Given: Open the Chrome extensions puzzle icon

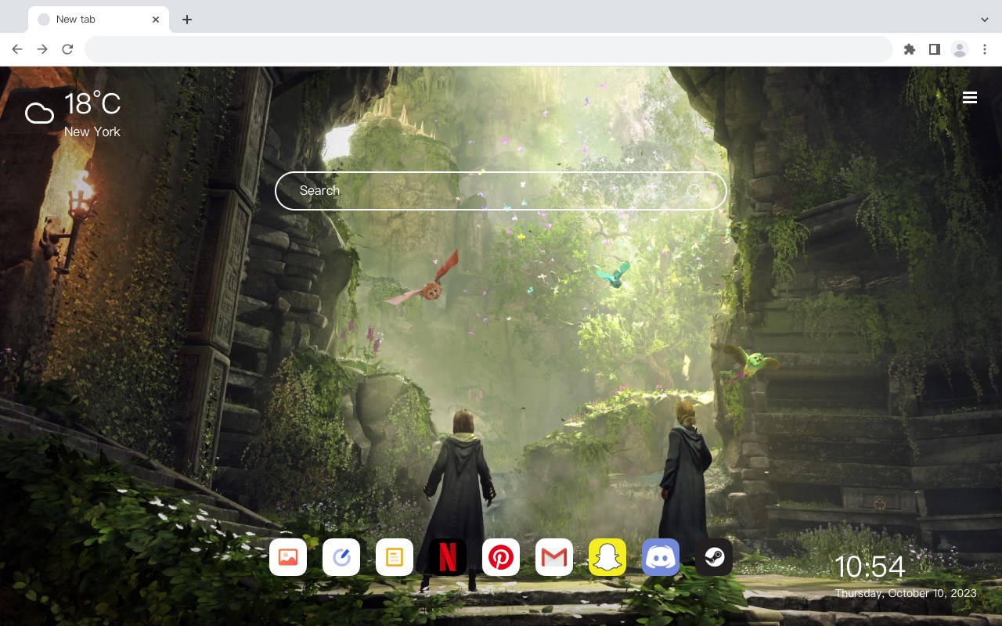Looking at the screenshot, I should pos(909,49).
